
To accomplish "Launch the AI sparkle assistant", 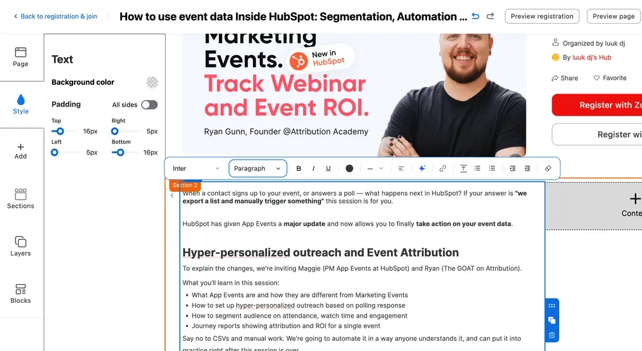I will 422,169.
